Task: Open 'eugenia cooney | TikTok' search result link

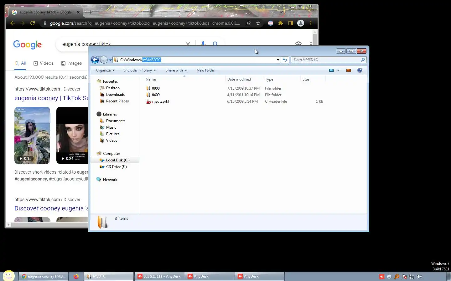Action: point(51,98)
